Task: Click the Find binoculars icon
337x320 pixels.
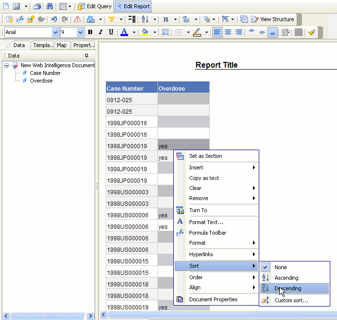Action: (49, 7)
